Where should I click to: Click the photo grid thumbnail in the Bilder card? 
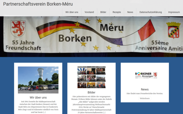91,77
